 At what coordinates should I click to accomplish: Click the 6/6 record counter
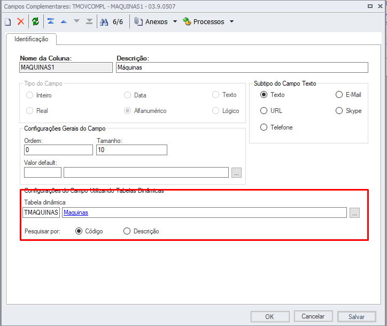pos(118,22)
